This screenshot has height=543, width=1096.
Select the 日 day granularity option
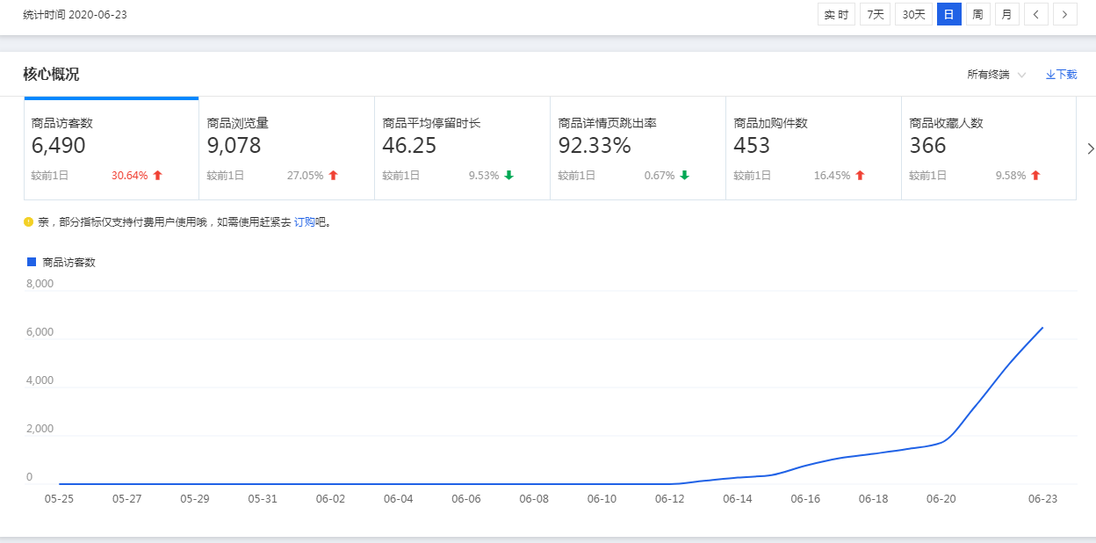(948, 14)
